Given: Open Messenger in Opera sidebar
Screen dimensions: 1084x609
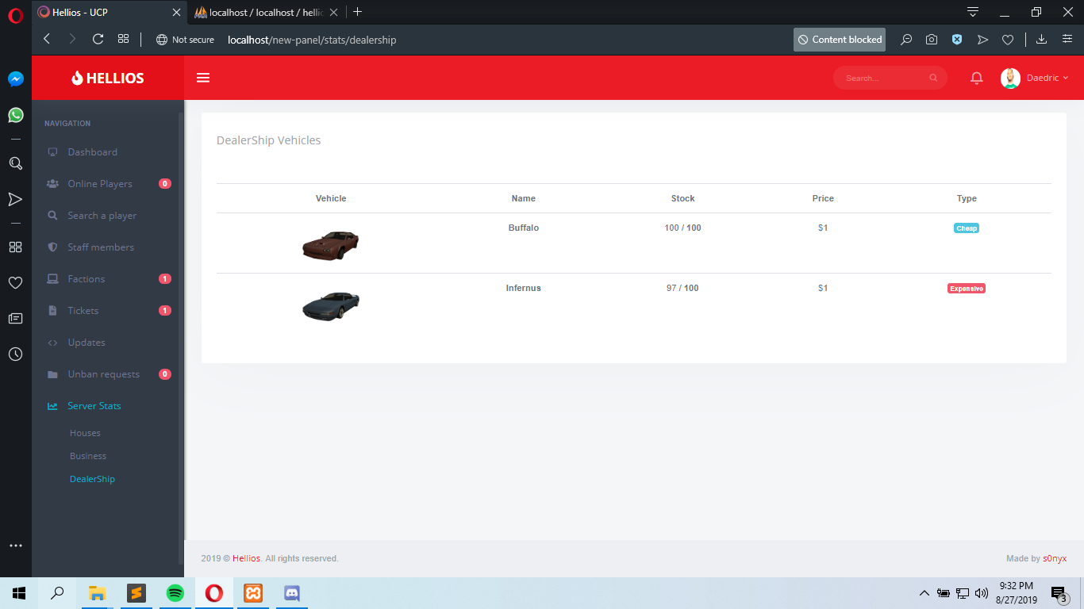Looking at the screenshot, I should tap(16, 79).
